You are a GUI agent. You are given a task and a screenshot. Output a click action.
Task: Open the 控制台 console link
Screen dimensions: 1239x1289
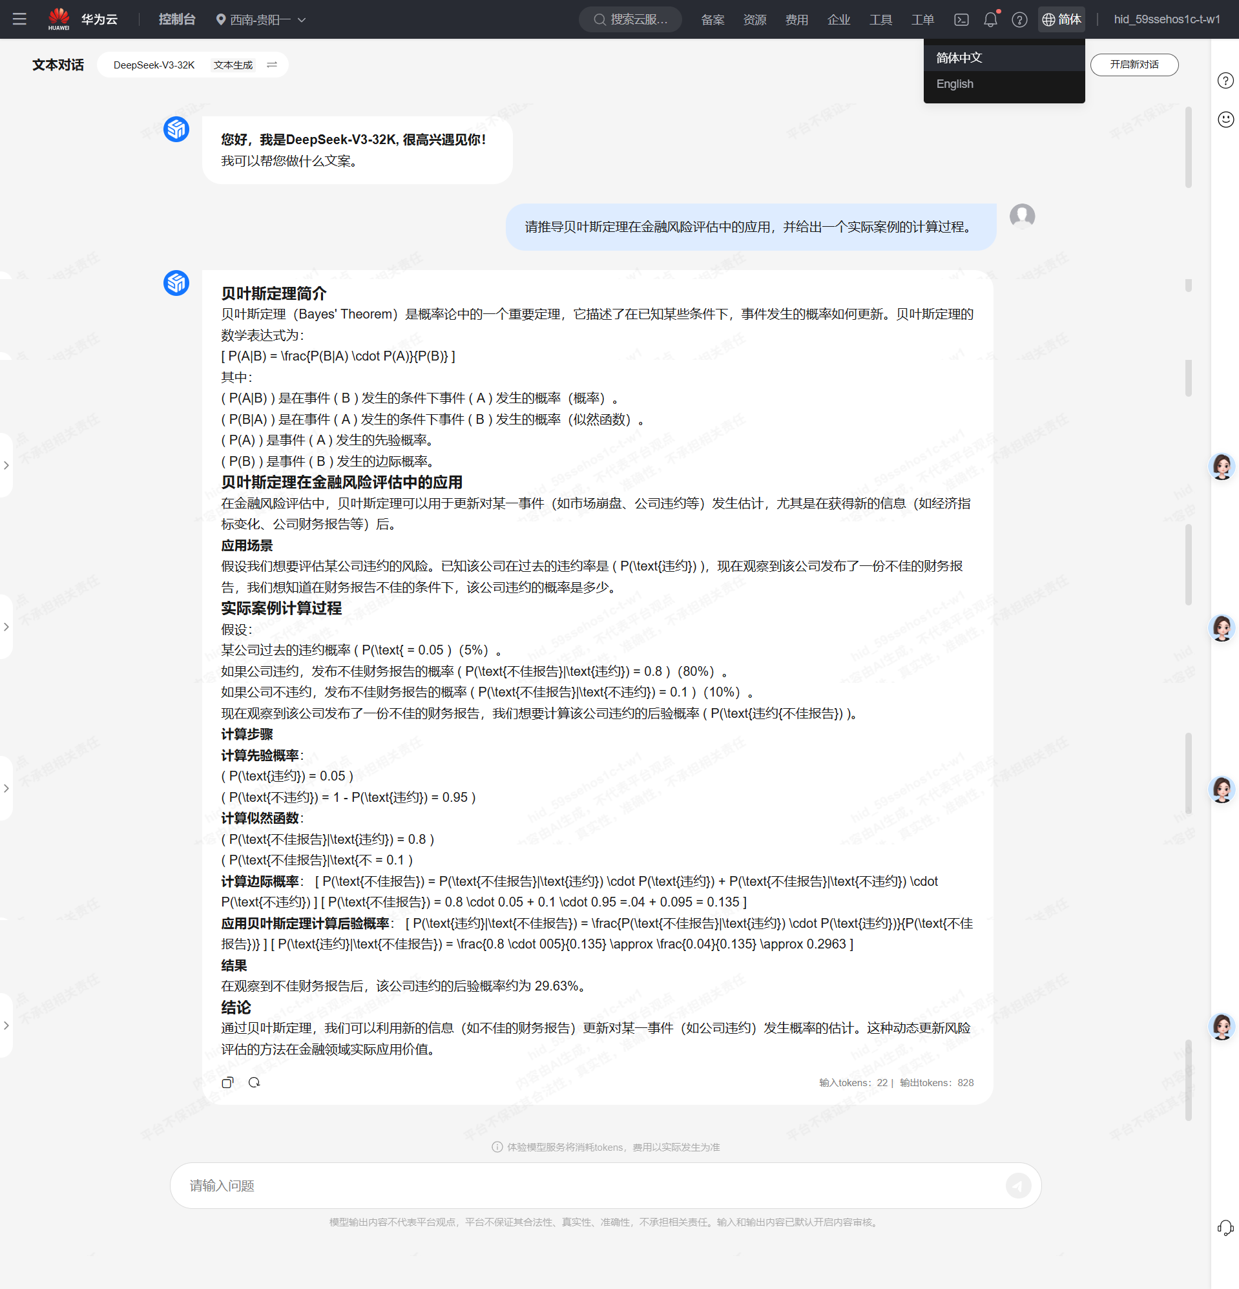pos(177,19)
